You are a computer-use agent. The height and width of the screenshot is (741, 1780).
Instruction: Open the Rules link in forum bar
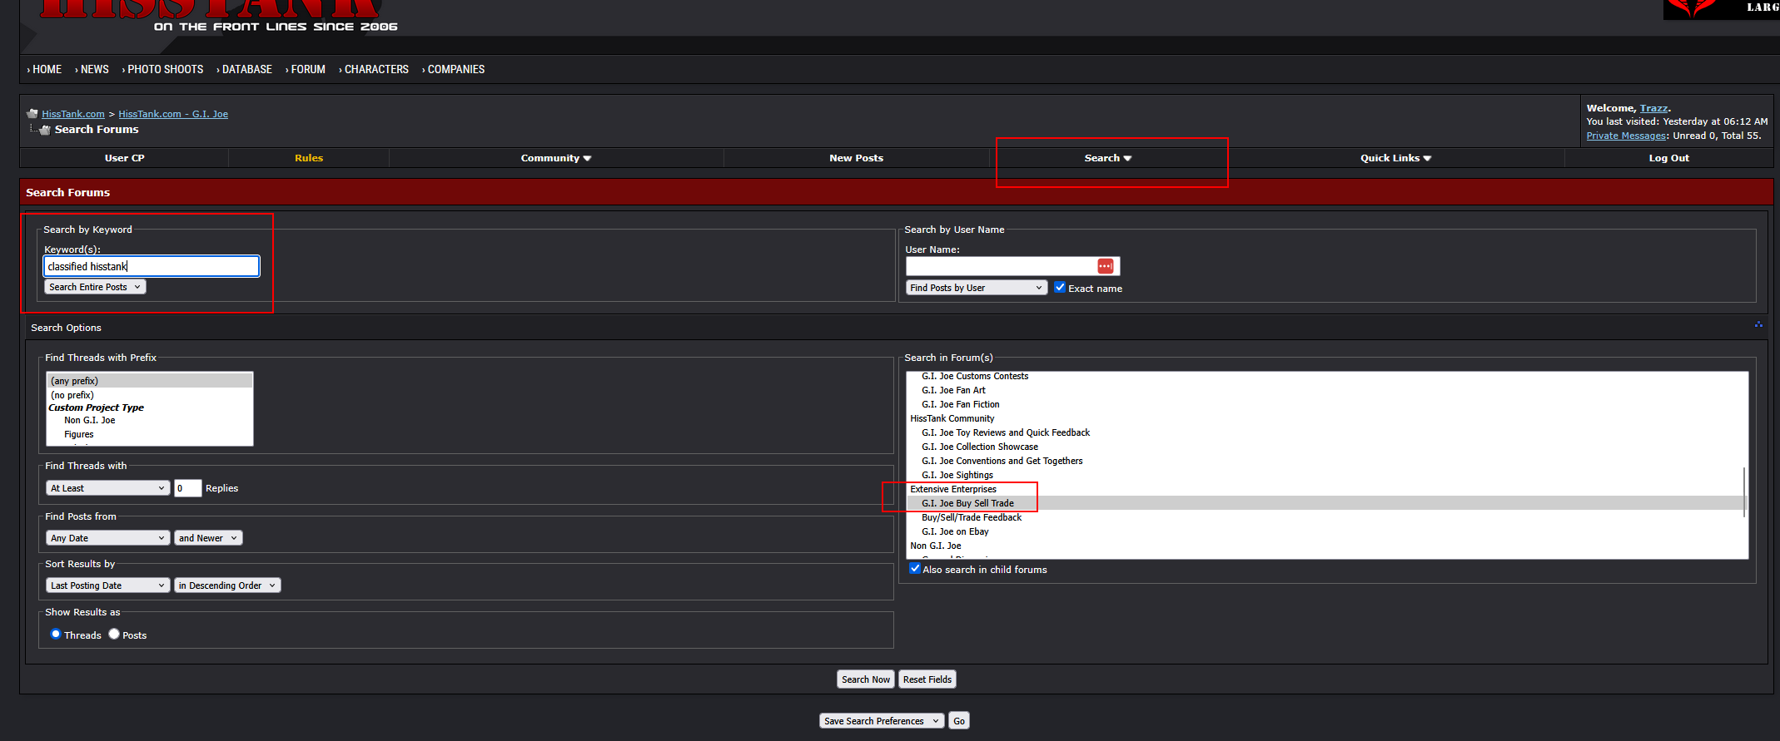coord(309,158)
